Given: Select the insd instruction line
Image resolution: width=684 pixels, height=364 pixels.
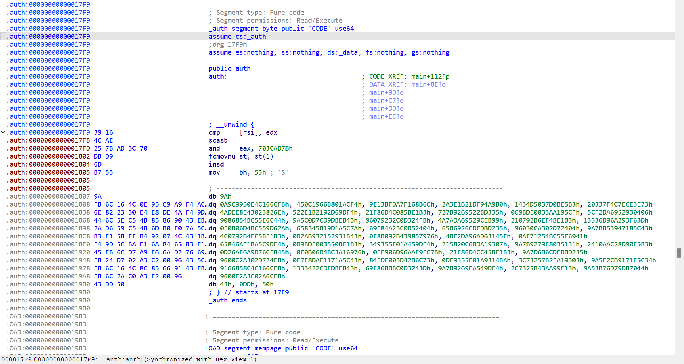Looking at the screenshot, I should (216, 164).
